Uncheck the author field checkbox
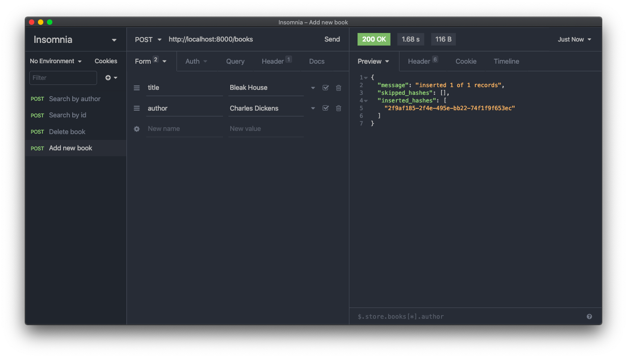 click(x=325, y=108)
